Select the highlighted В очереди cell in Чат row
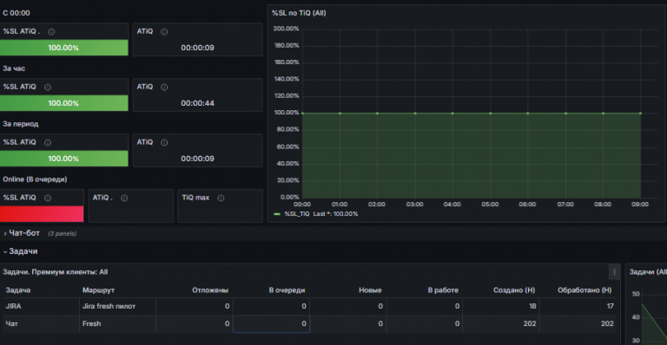 click(x=271, y=324)
